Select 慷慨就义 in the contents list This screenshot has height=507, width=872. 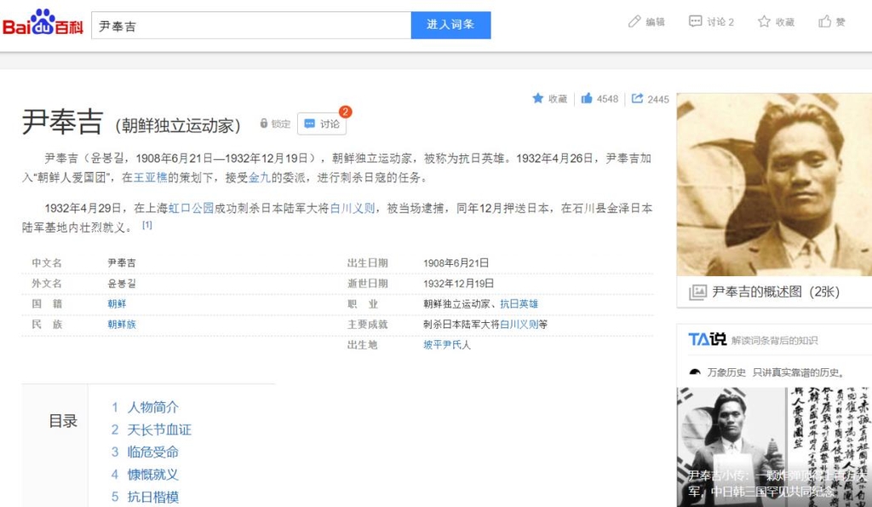tap(152, 475)
